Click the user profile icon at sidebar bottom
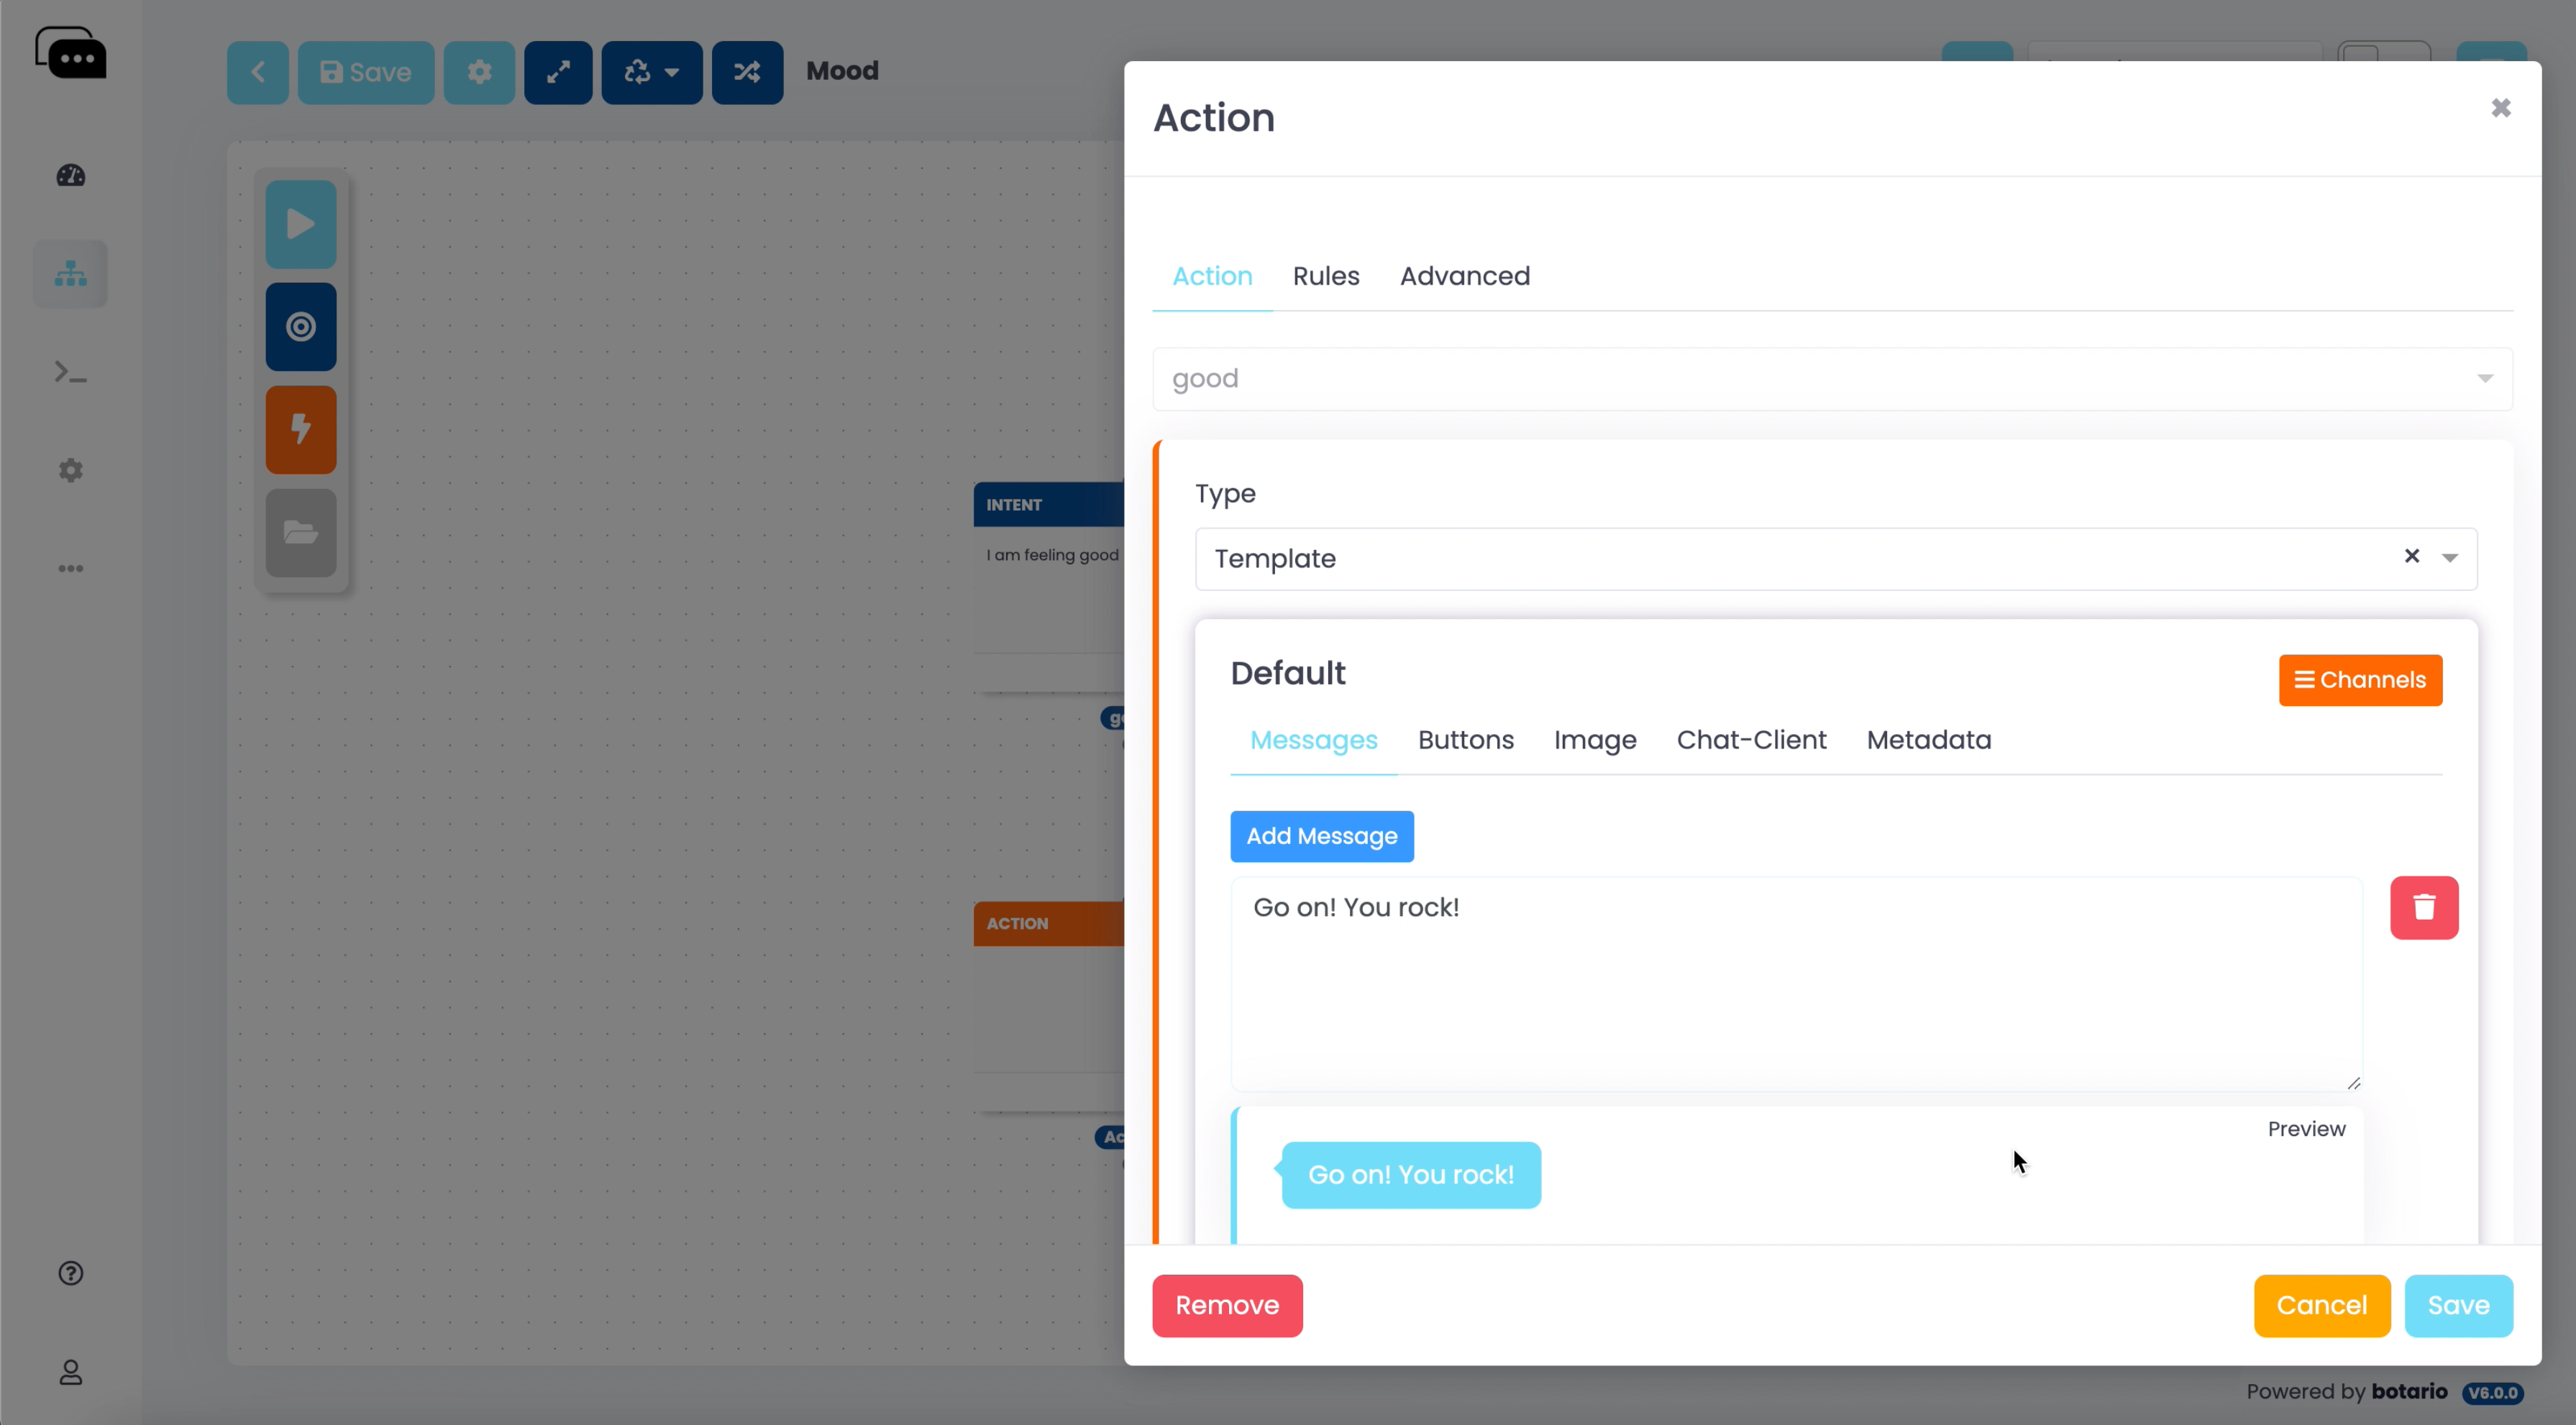 tap(70, 1372)
